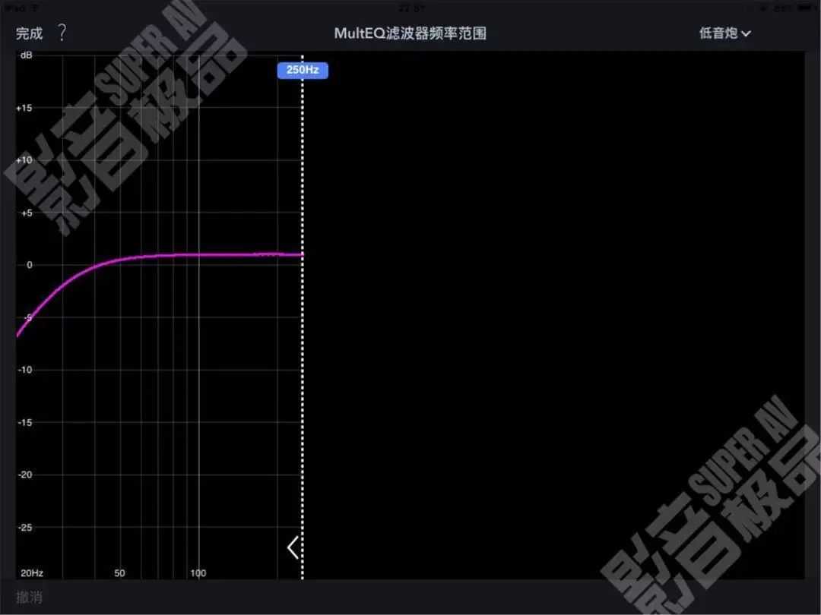Tap the MultEQ滤波器频率范围 title
The height and width of the screenshot is (615, 821).
point(410,33)
